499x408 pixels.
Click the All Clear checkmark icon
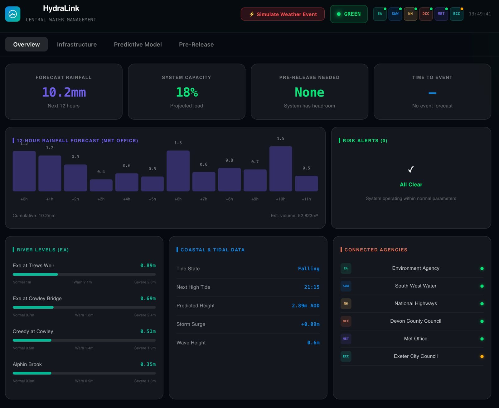pyautogui.click(x=411, y=169)
